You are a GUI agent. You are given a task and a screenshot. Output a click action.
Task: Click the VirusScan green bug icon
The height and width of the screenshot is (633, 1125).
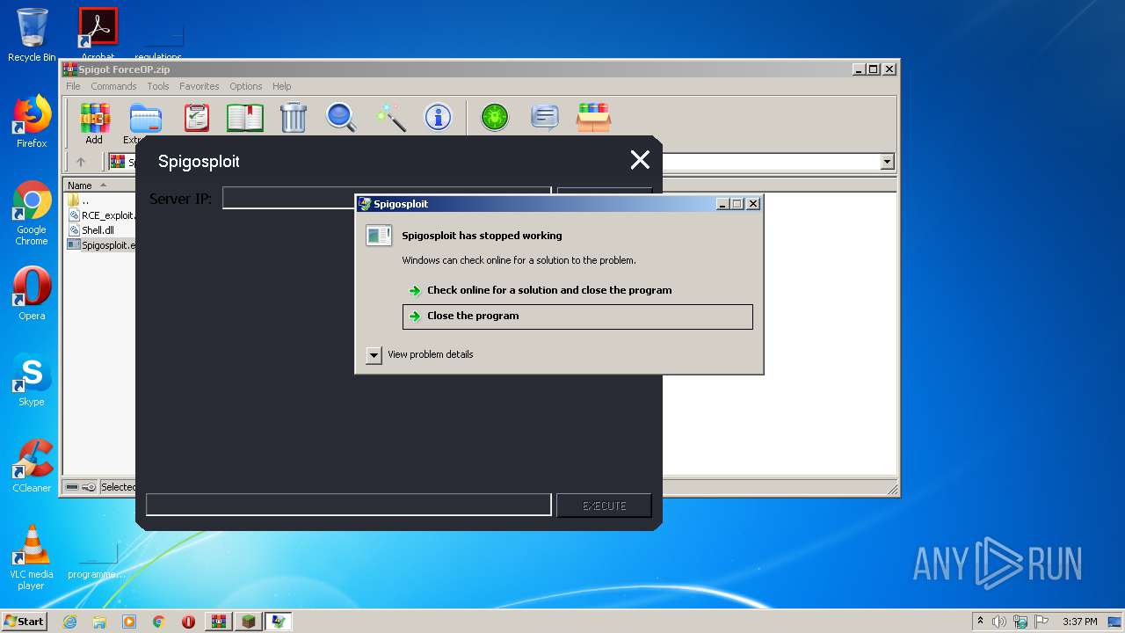495,117
